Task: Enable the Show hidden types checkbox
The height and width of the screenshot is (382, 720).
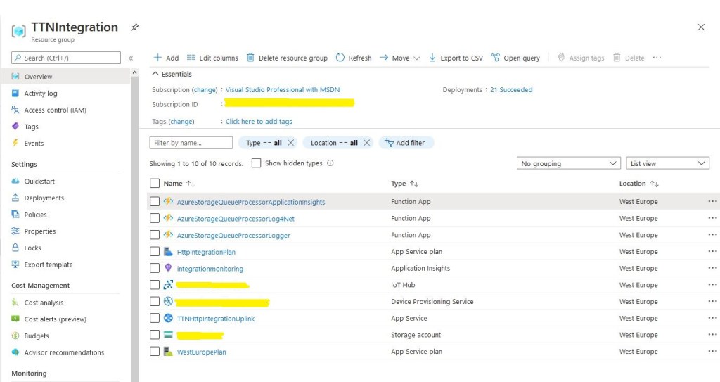Action: point(257,163)
